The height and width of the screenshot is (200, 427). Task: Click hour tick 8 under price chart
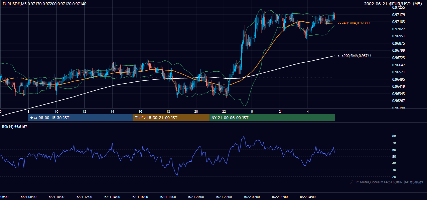pos(28,111)
